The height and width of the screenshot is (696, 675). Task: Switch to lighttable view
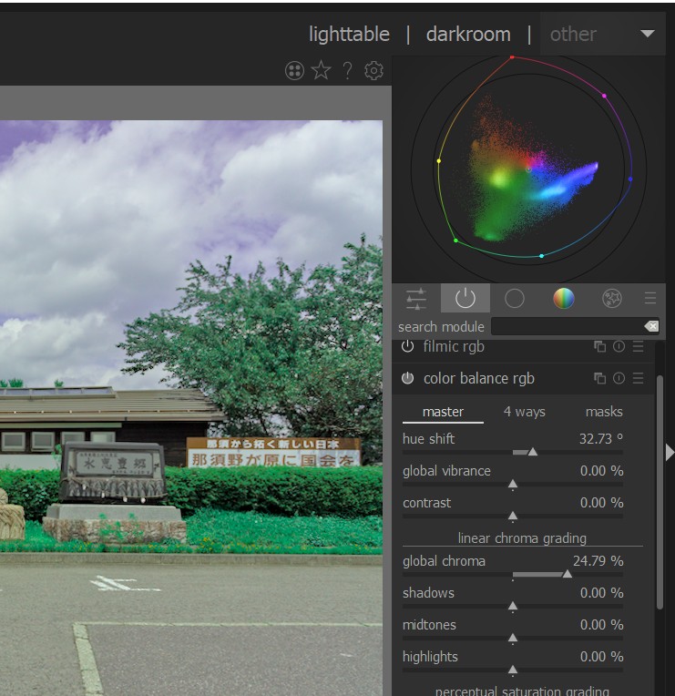click(x=349, y=35)
